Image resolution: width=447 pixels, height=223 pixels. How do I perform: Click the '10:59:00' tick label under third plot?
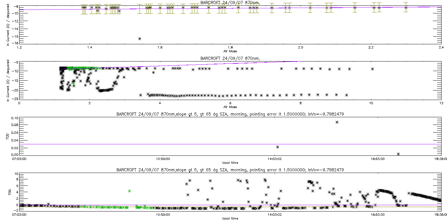[163, 159]
